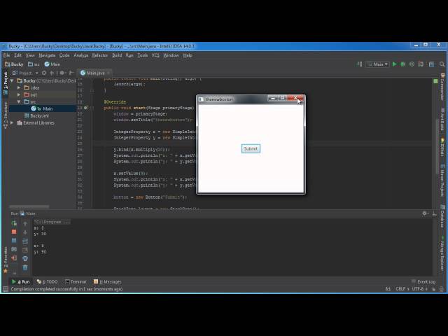The image size is (448, 336).
Task: Open the File menu
Action: 6,55
